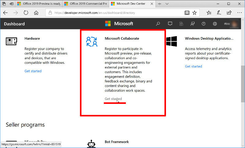The height and width of the screenshot is (148, 245).
Task: Click the Windows Desktop Application heading
Action: point(209,38)
